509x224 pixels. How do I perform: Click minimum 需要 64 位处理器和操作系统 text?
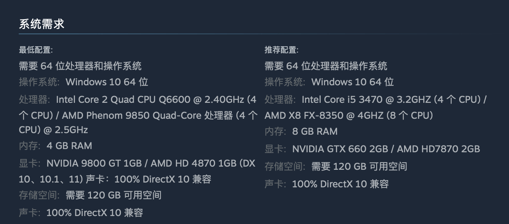[80, 66]
